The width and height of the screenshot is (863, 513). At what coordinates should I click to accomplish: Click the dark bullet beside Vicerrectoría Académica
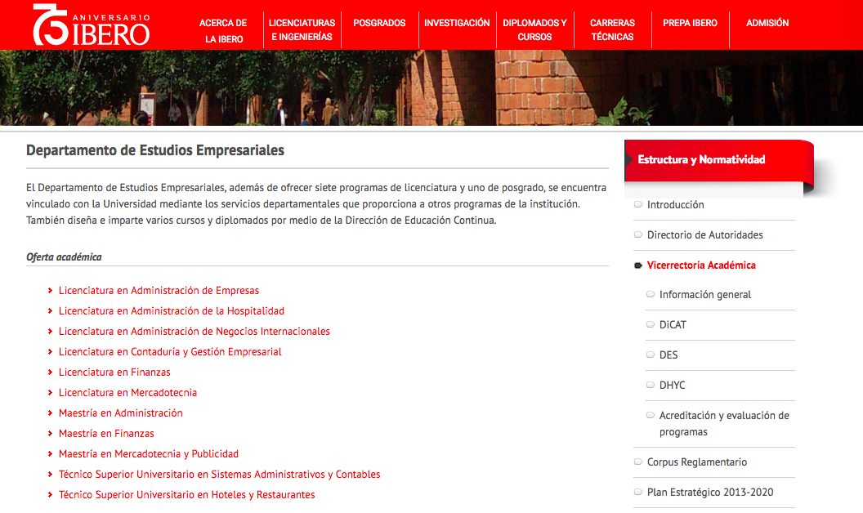coord(638,265)
